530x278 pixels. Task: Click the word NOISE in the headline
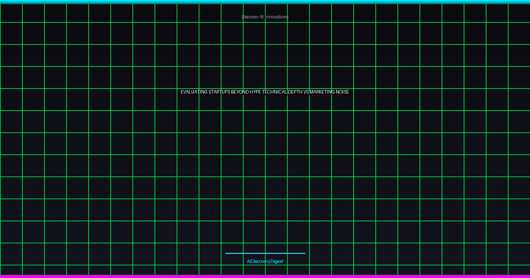(x=343, y=92)
